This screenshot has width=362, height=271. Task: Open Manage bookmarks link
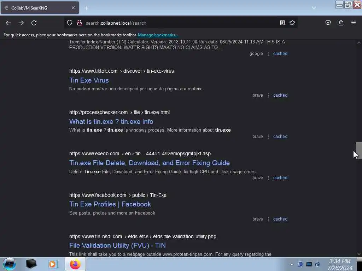(x=158, y=35)
